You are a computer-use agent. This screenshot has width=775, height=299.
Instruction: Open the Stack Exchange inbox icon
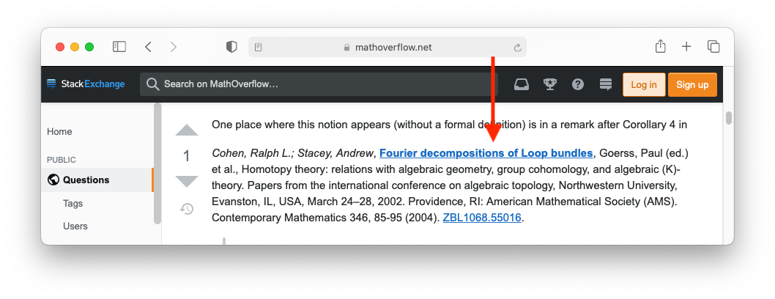[x=522, y=84]
